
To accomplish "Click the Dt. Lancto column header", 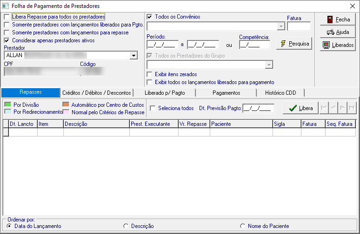I will point(23,124).
